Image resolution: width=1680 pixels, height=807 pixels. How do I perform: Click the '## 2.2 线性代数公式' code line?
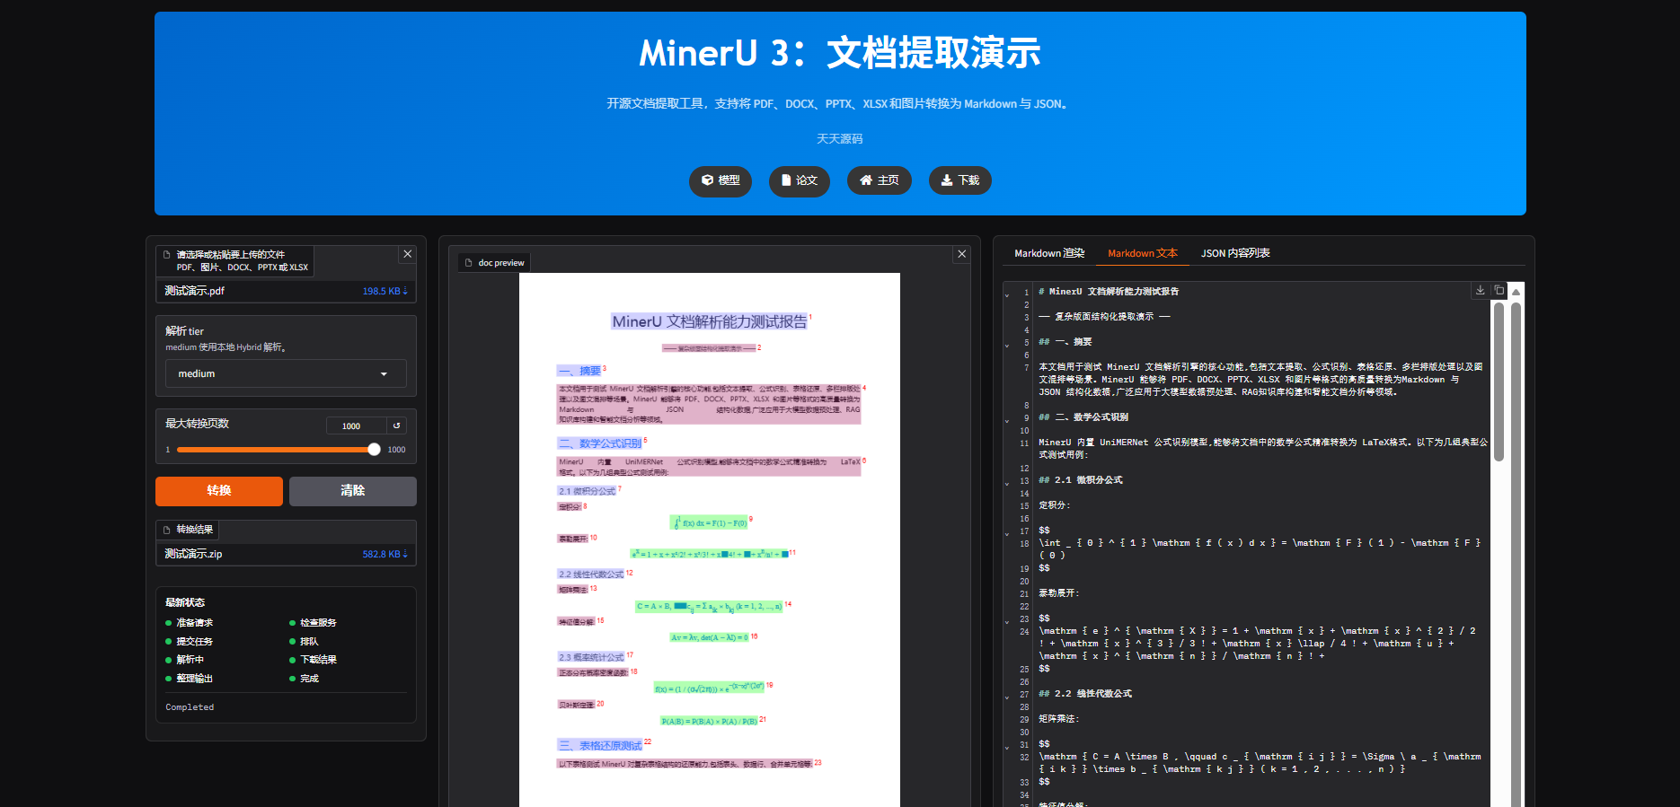[1085, 694]
